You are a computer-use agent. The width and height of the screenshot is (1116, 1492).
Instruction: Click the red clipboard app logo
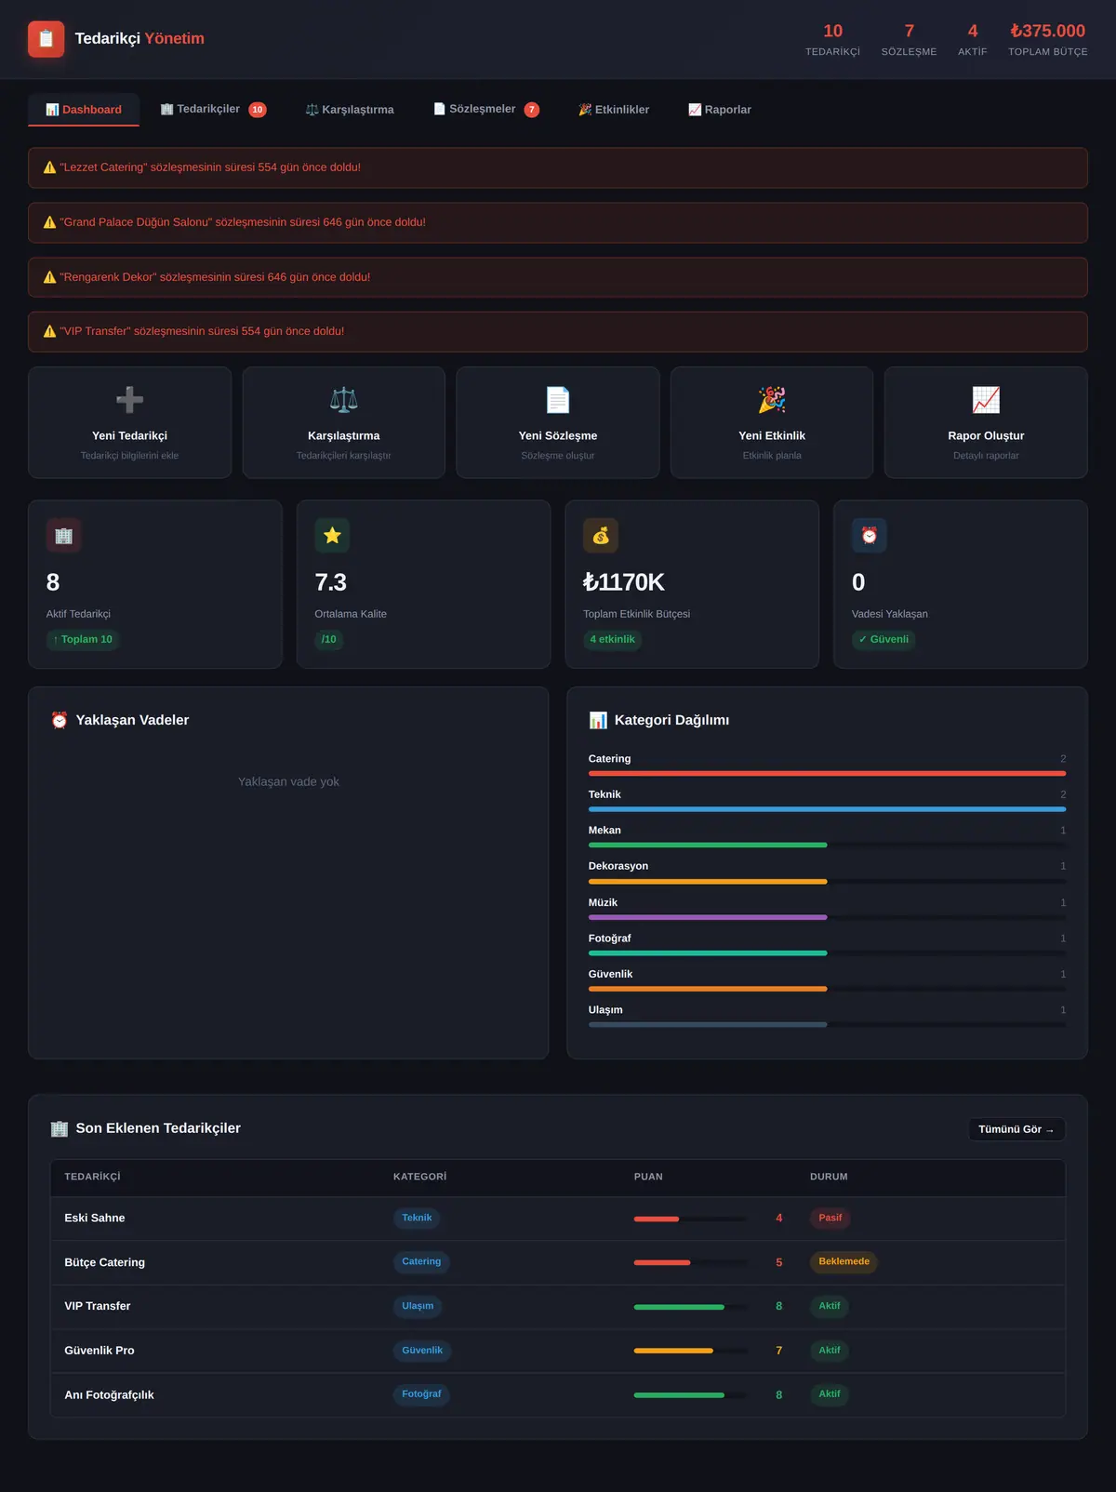pos(46,39)
